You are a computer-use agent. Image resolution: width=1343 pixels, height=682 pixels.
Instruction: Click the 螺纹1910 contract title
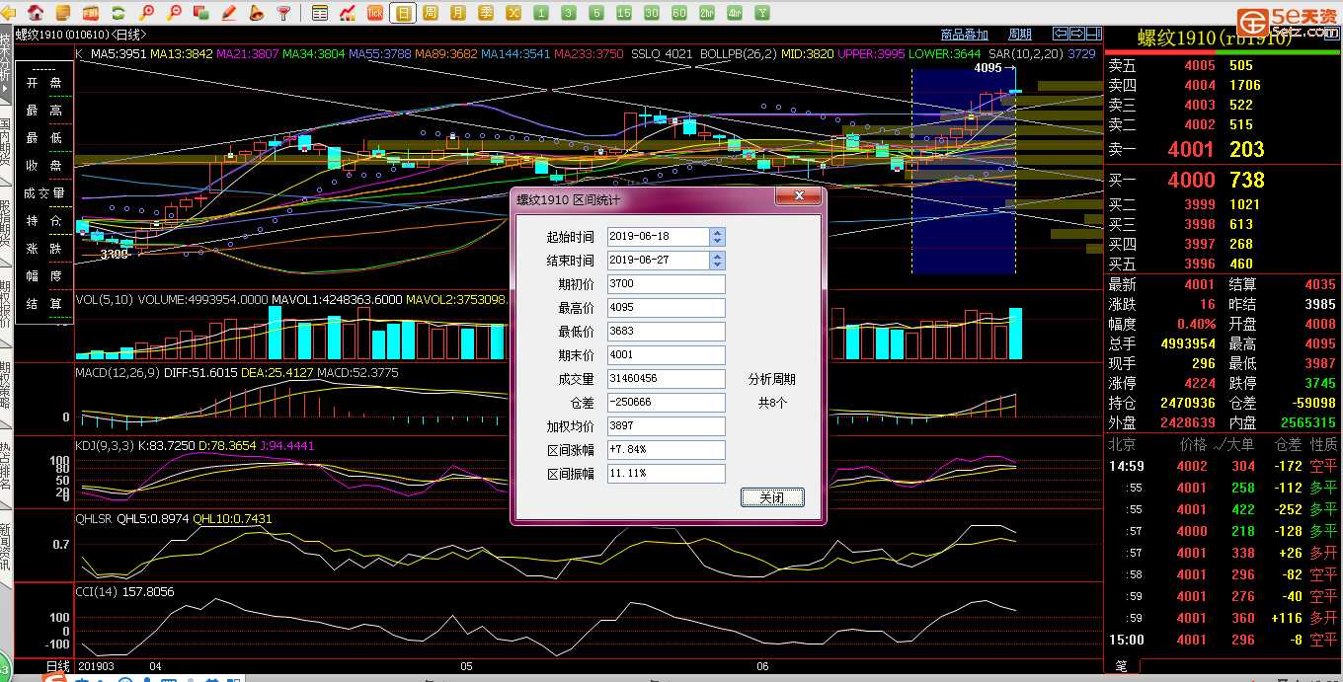click(x=1215, y=39)
